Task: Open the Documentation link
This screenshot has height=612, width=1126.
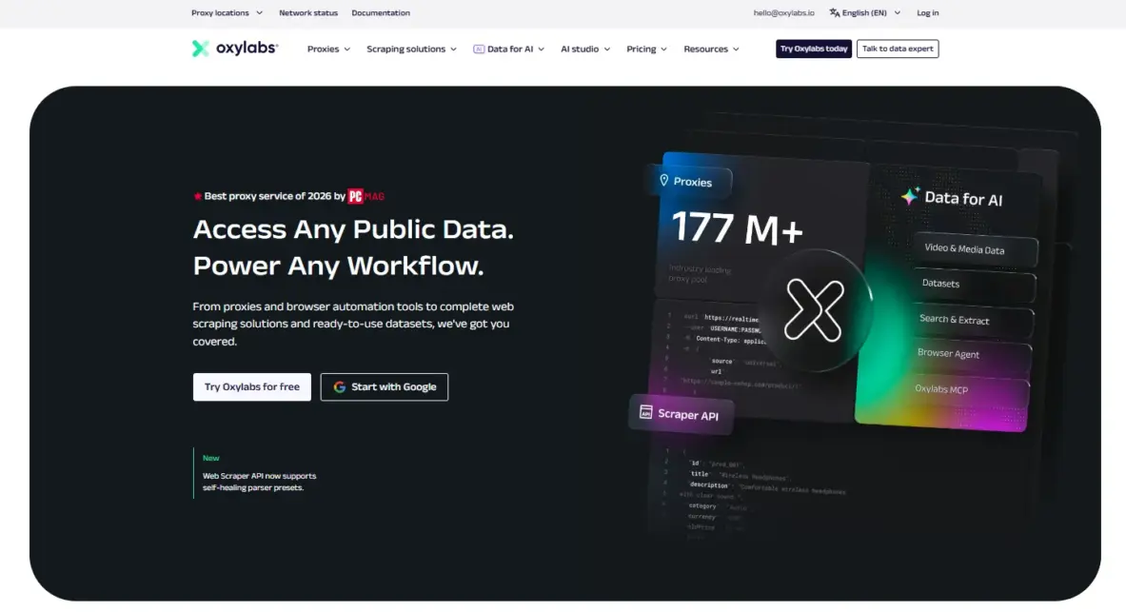Action: [x=381, y=13]
